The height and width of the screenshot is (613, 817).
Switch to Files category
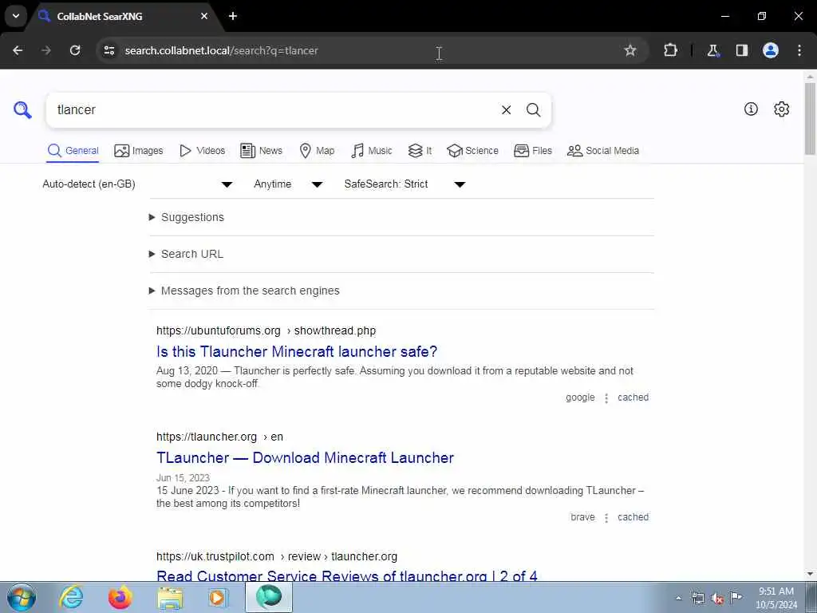click(532, 151)
